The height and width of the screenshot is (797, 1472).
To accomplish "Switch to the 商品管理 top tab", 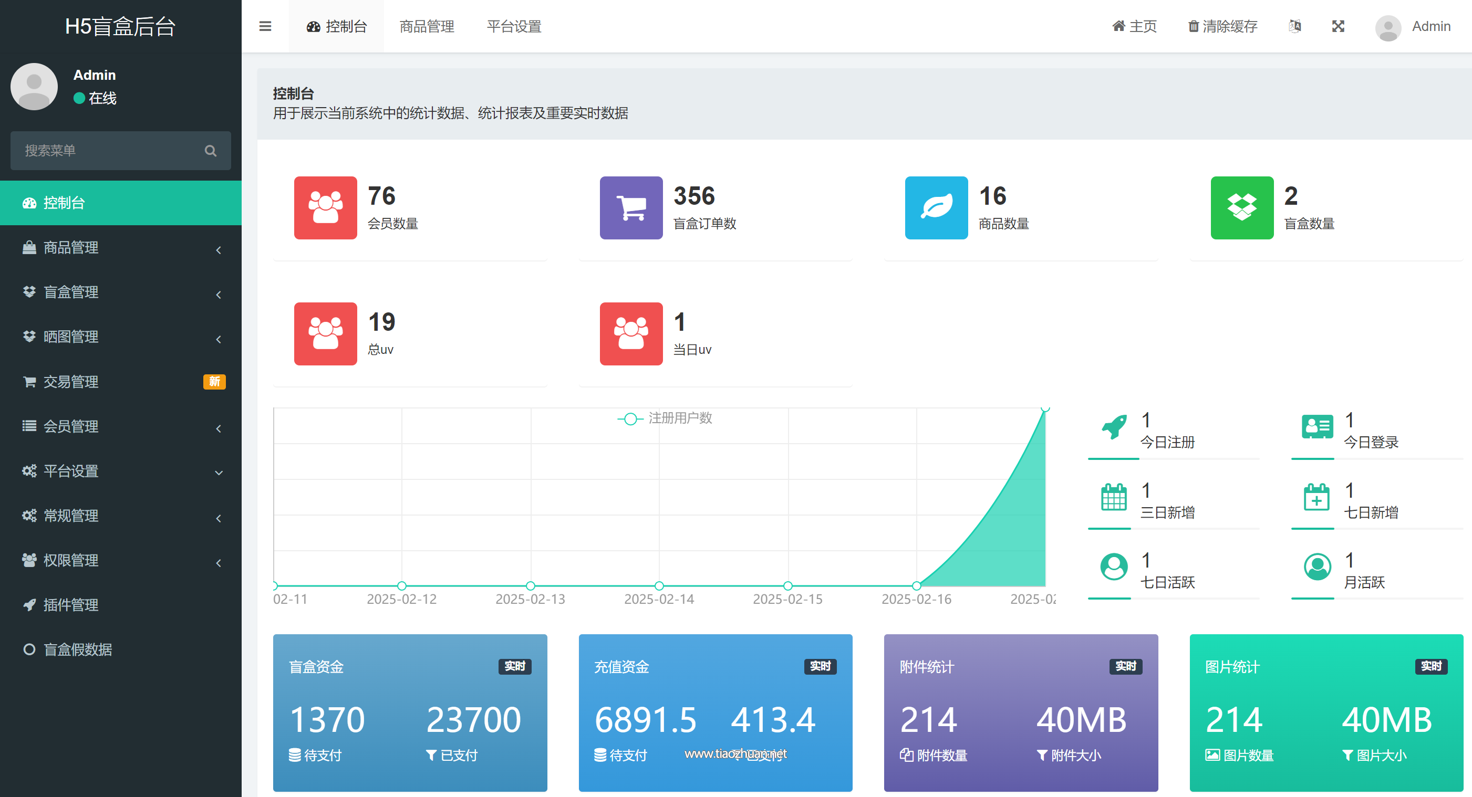I will 427,26.
